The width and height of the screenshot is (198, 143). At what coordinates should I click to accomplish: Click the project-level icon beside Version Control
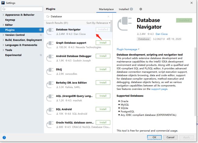coord(41,35)
